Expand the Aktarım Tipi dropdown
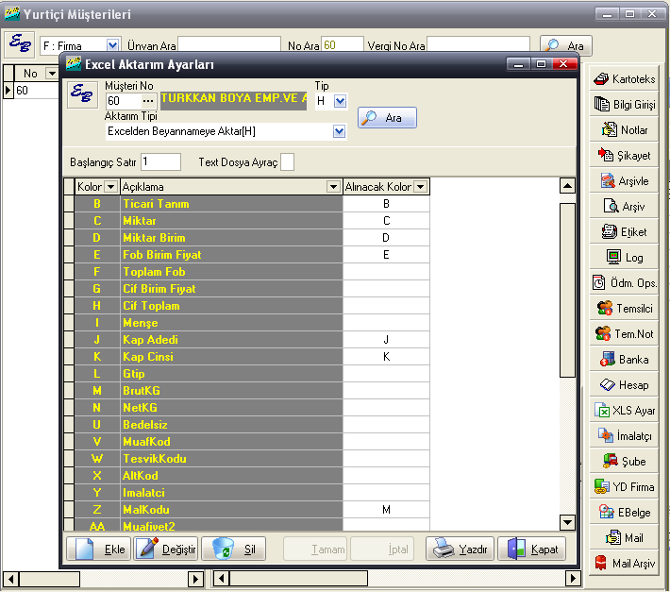670x592 pixels. 340,132
